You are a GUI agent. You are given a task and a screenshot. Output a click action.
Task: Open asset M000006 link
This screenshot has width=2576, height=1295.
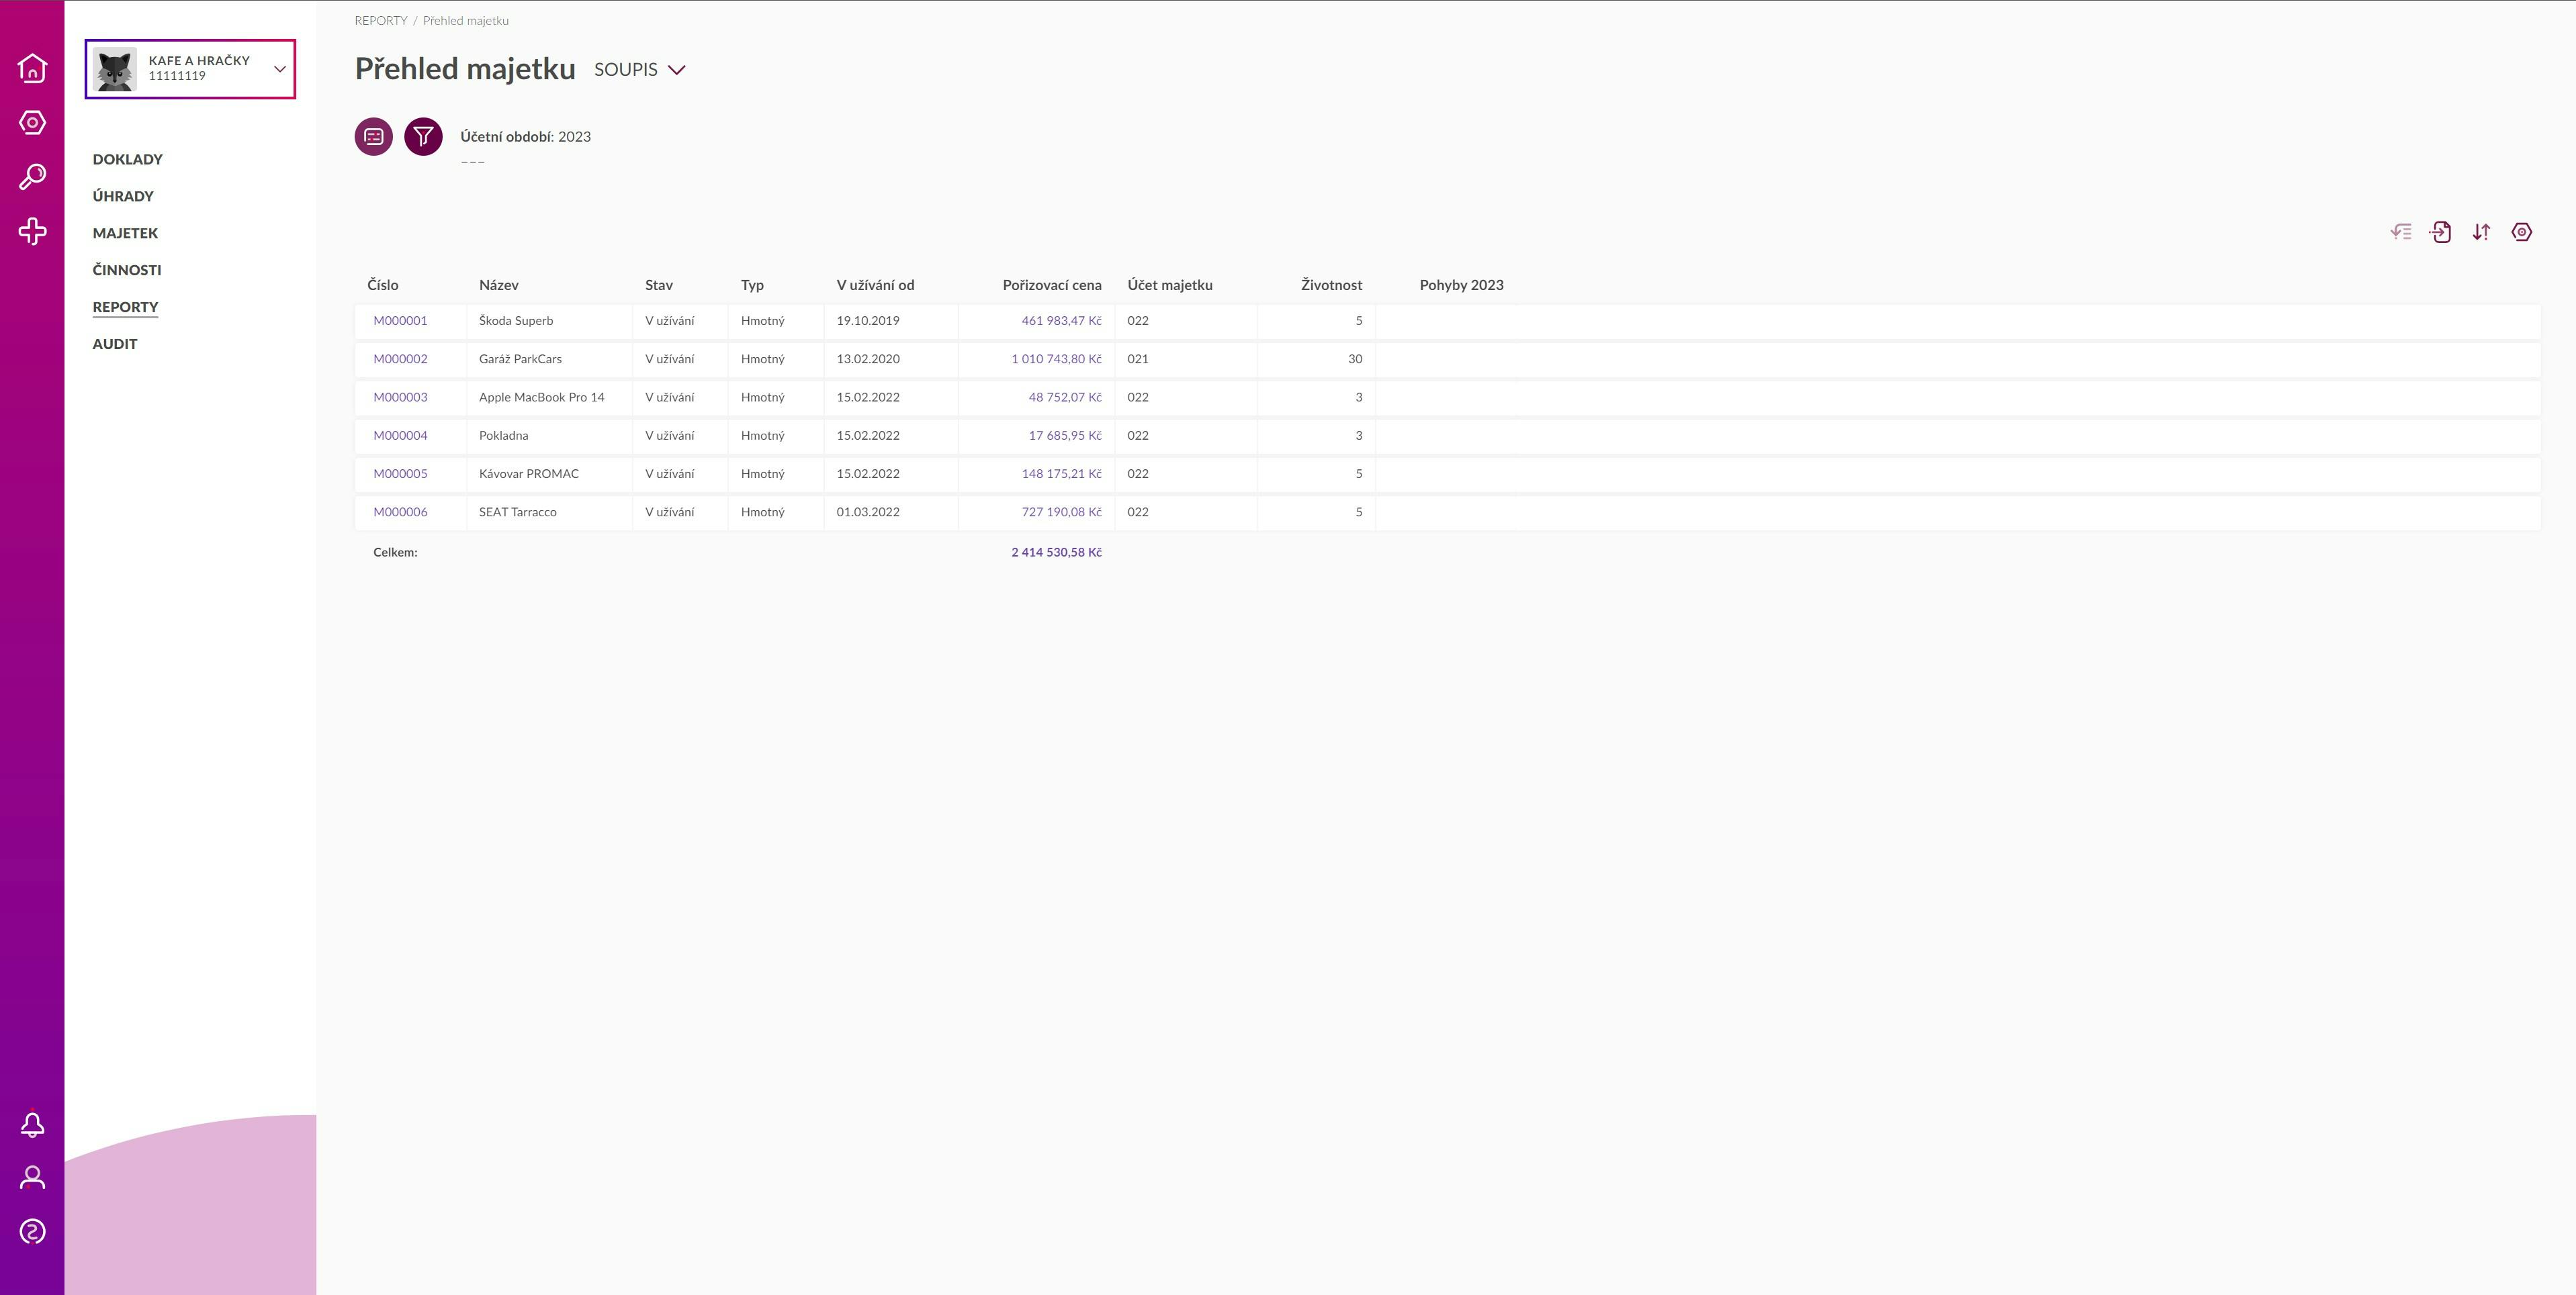[x=400, y=512]
